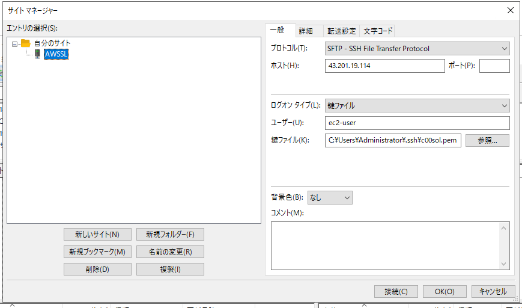Collapse the 自分のサイト tree node
Viewport: 522px width, 308px height.
pos(15,43)
